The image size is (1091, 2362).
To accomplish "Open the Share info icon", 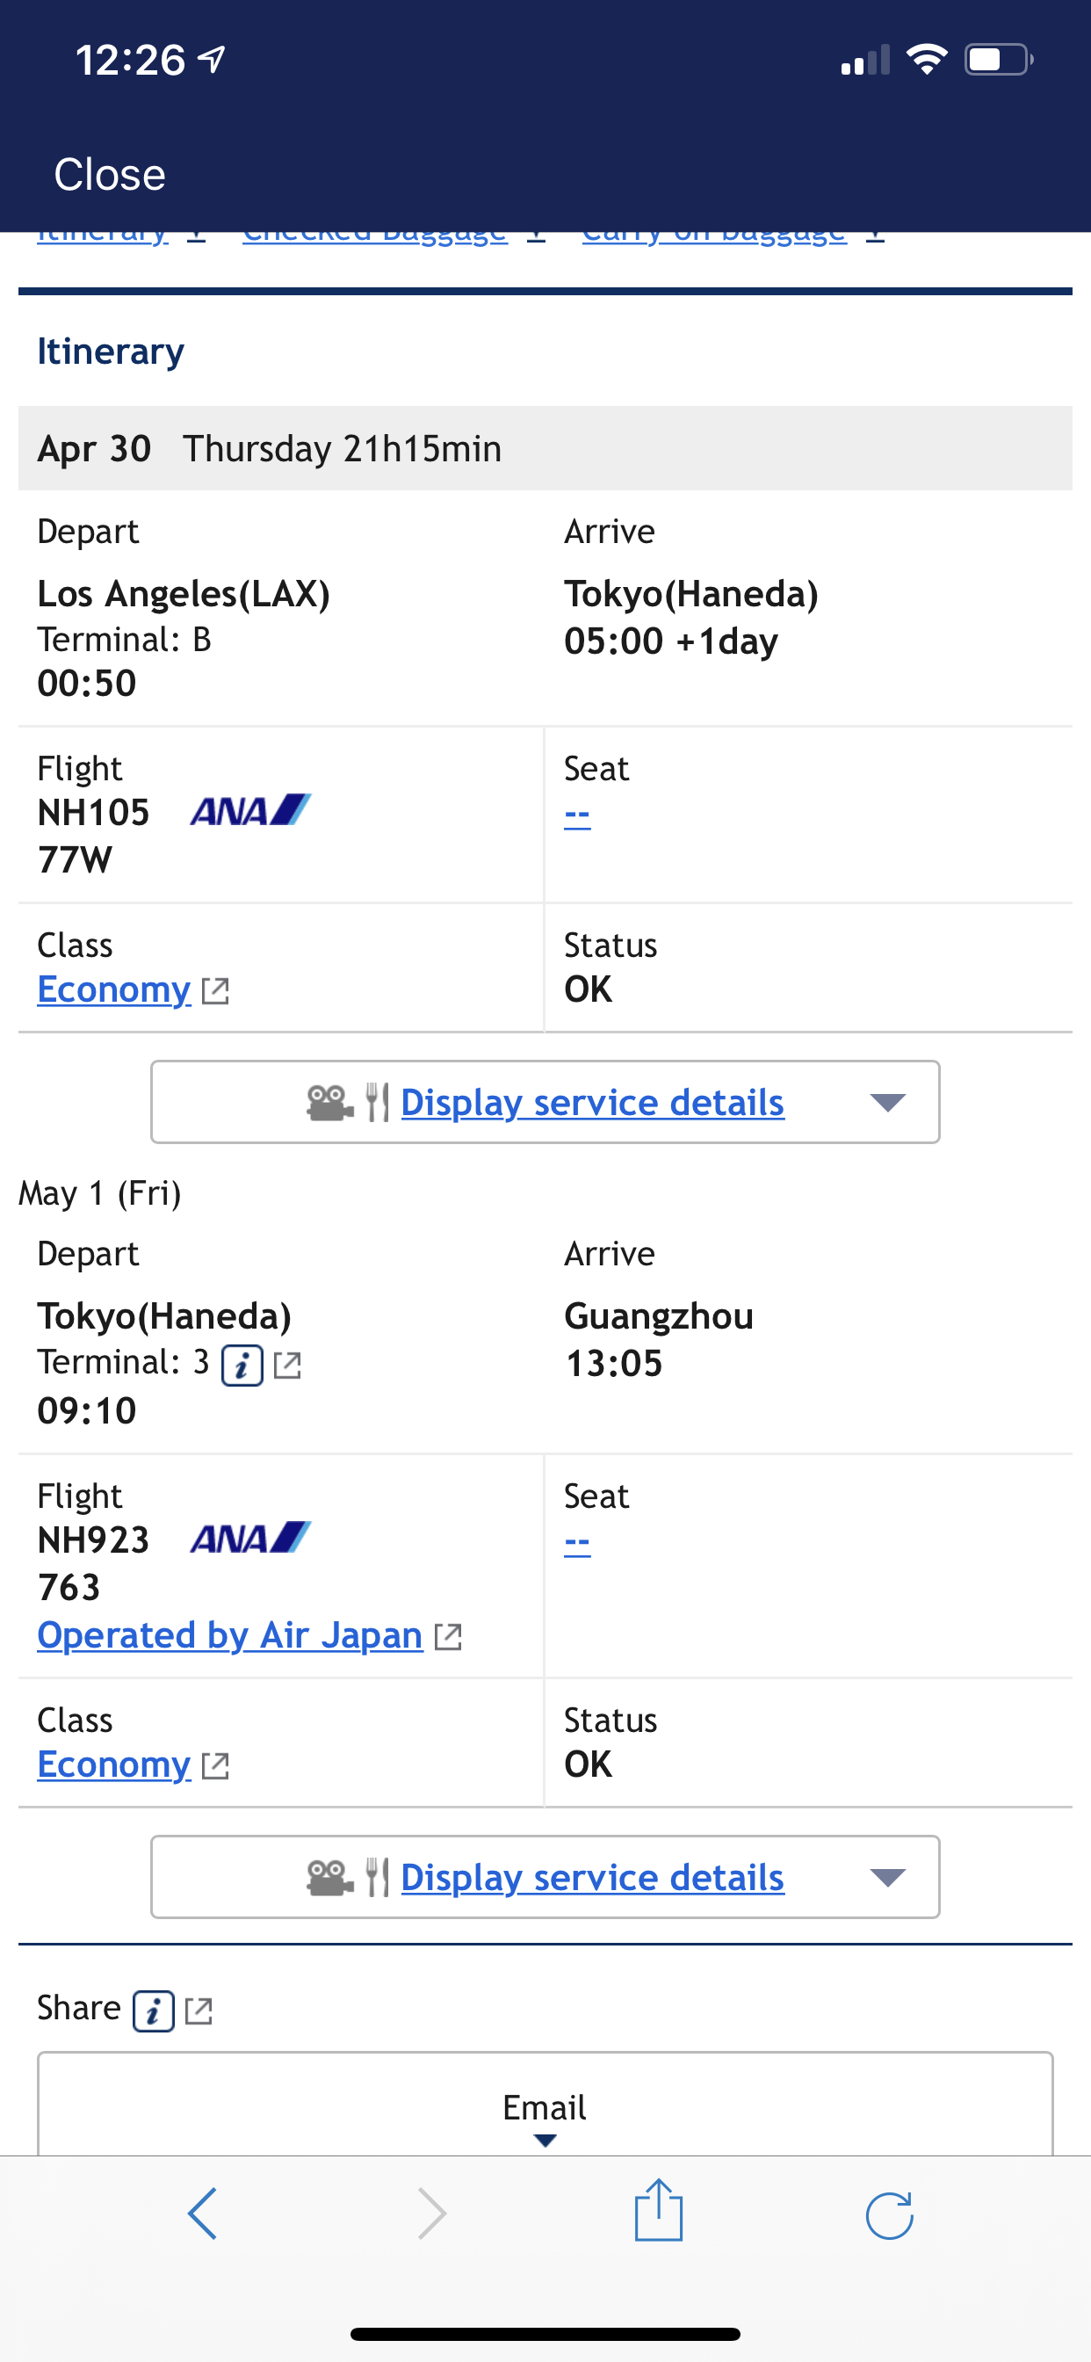I will pyautogui.click(x=153, y=2011).
